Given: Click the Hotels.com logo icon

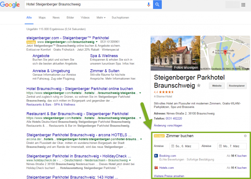Looking at the screenshot, I should point(156,168).
